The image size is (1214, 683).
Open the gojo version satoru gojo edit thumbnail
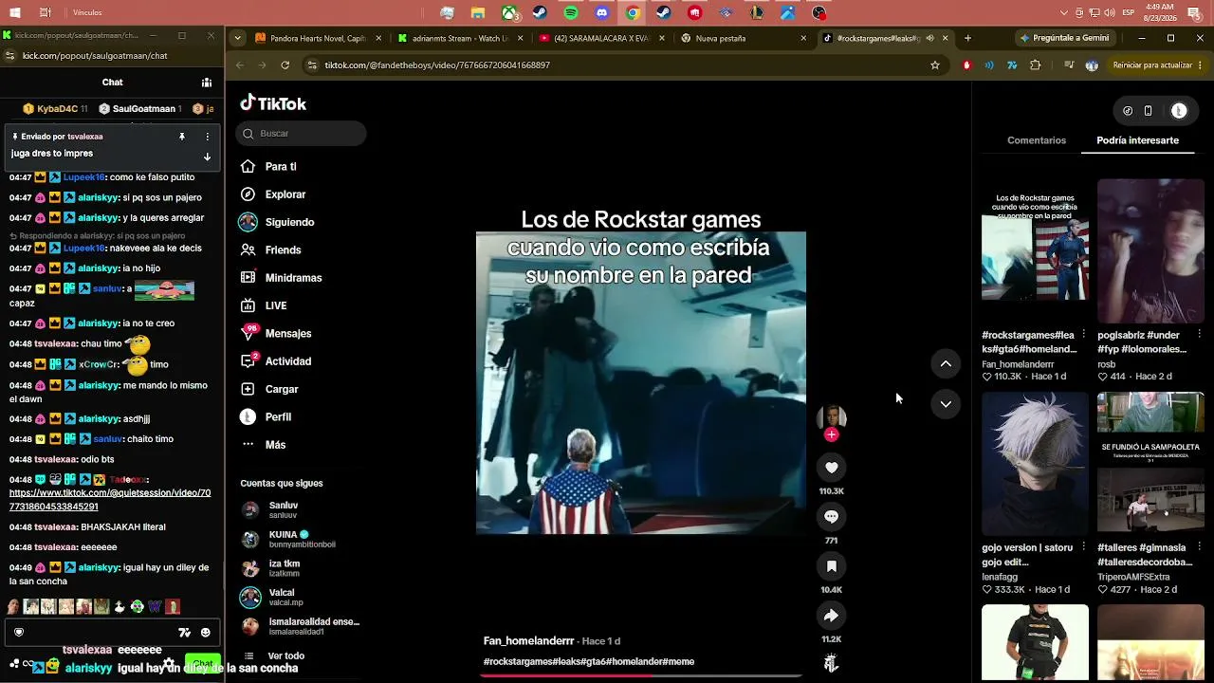[1035, 464]
